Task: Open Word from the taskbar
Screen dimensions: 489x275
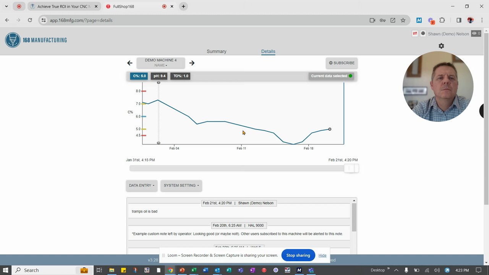Action: pyautogui.click(x=206, y=270)
